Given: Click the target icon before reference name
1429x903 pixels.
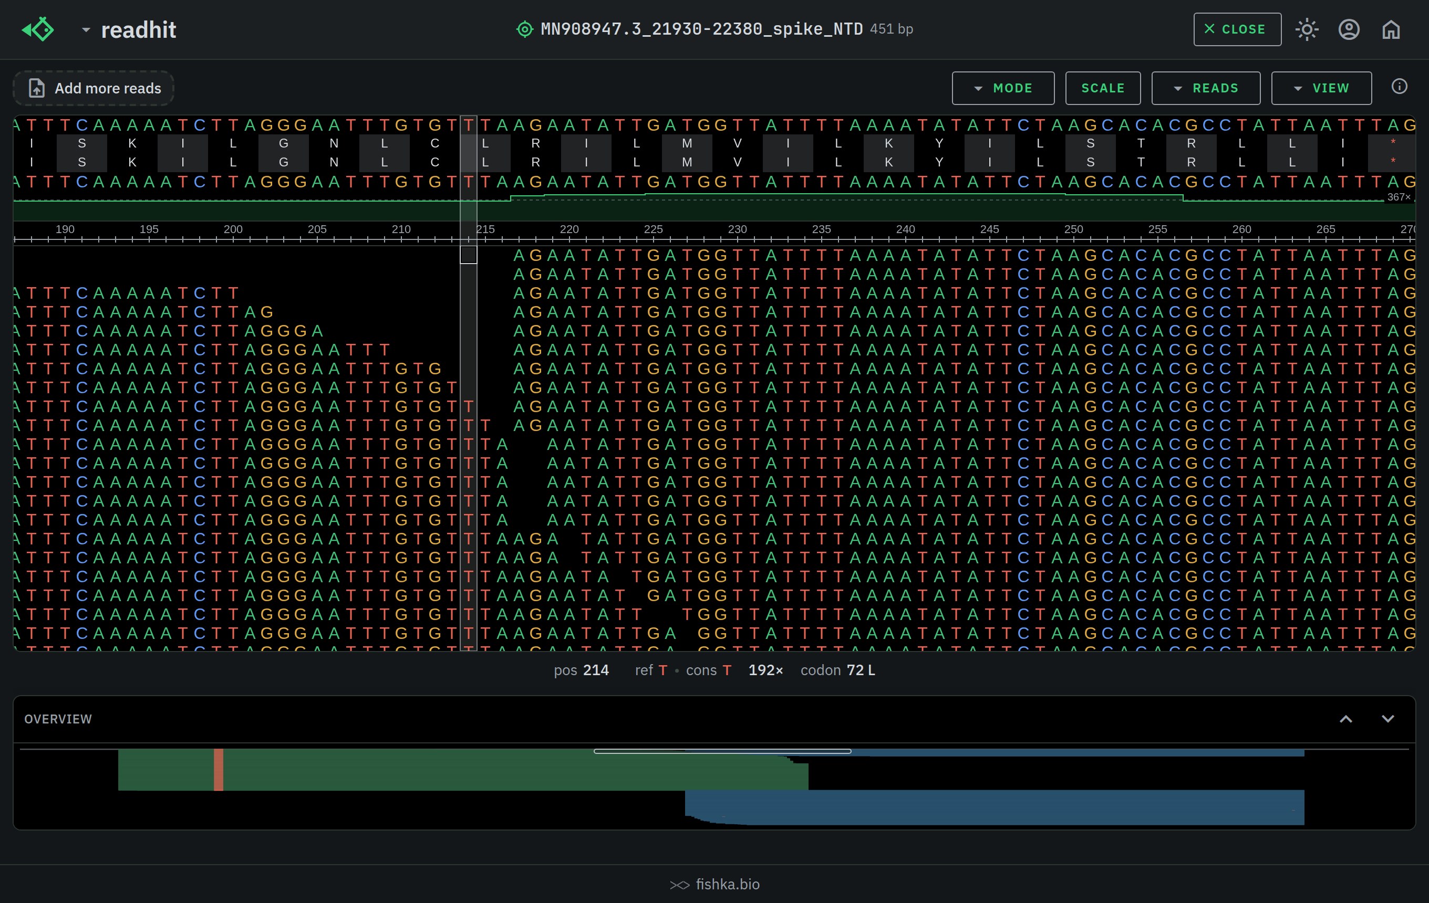Looking at the screenshot, I should (525, 29).
